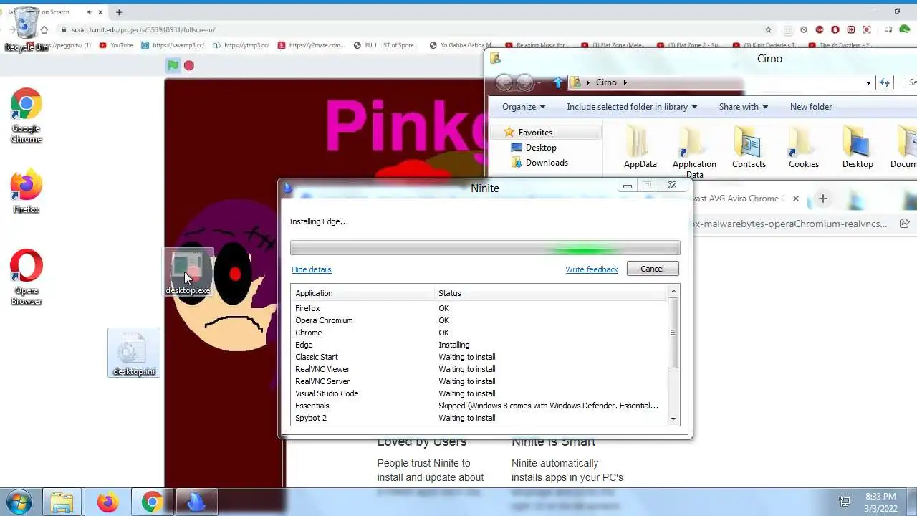
Task: Select the Contacts folder
Action: 749,148
